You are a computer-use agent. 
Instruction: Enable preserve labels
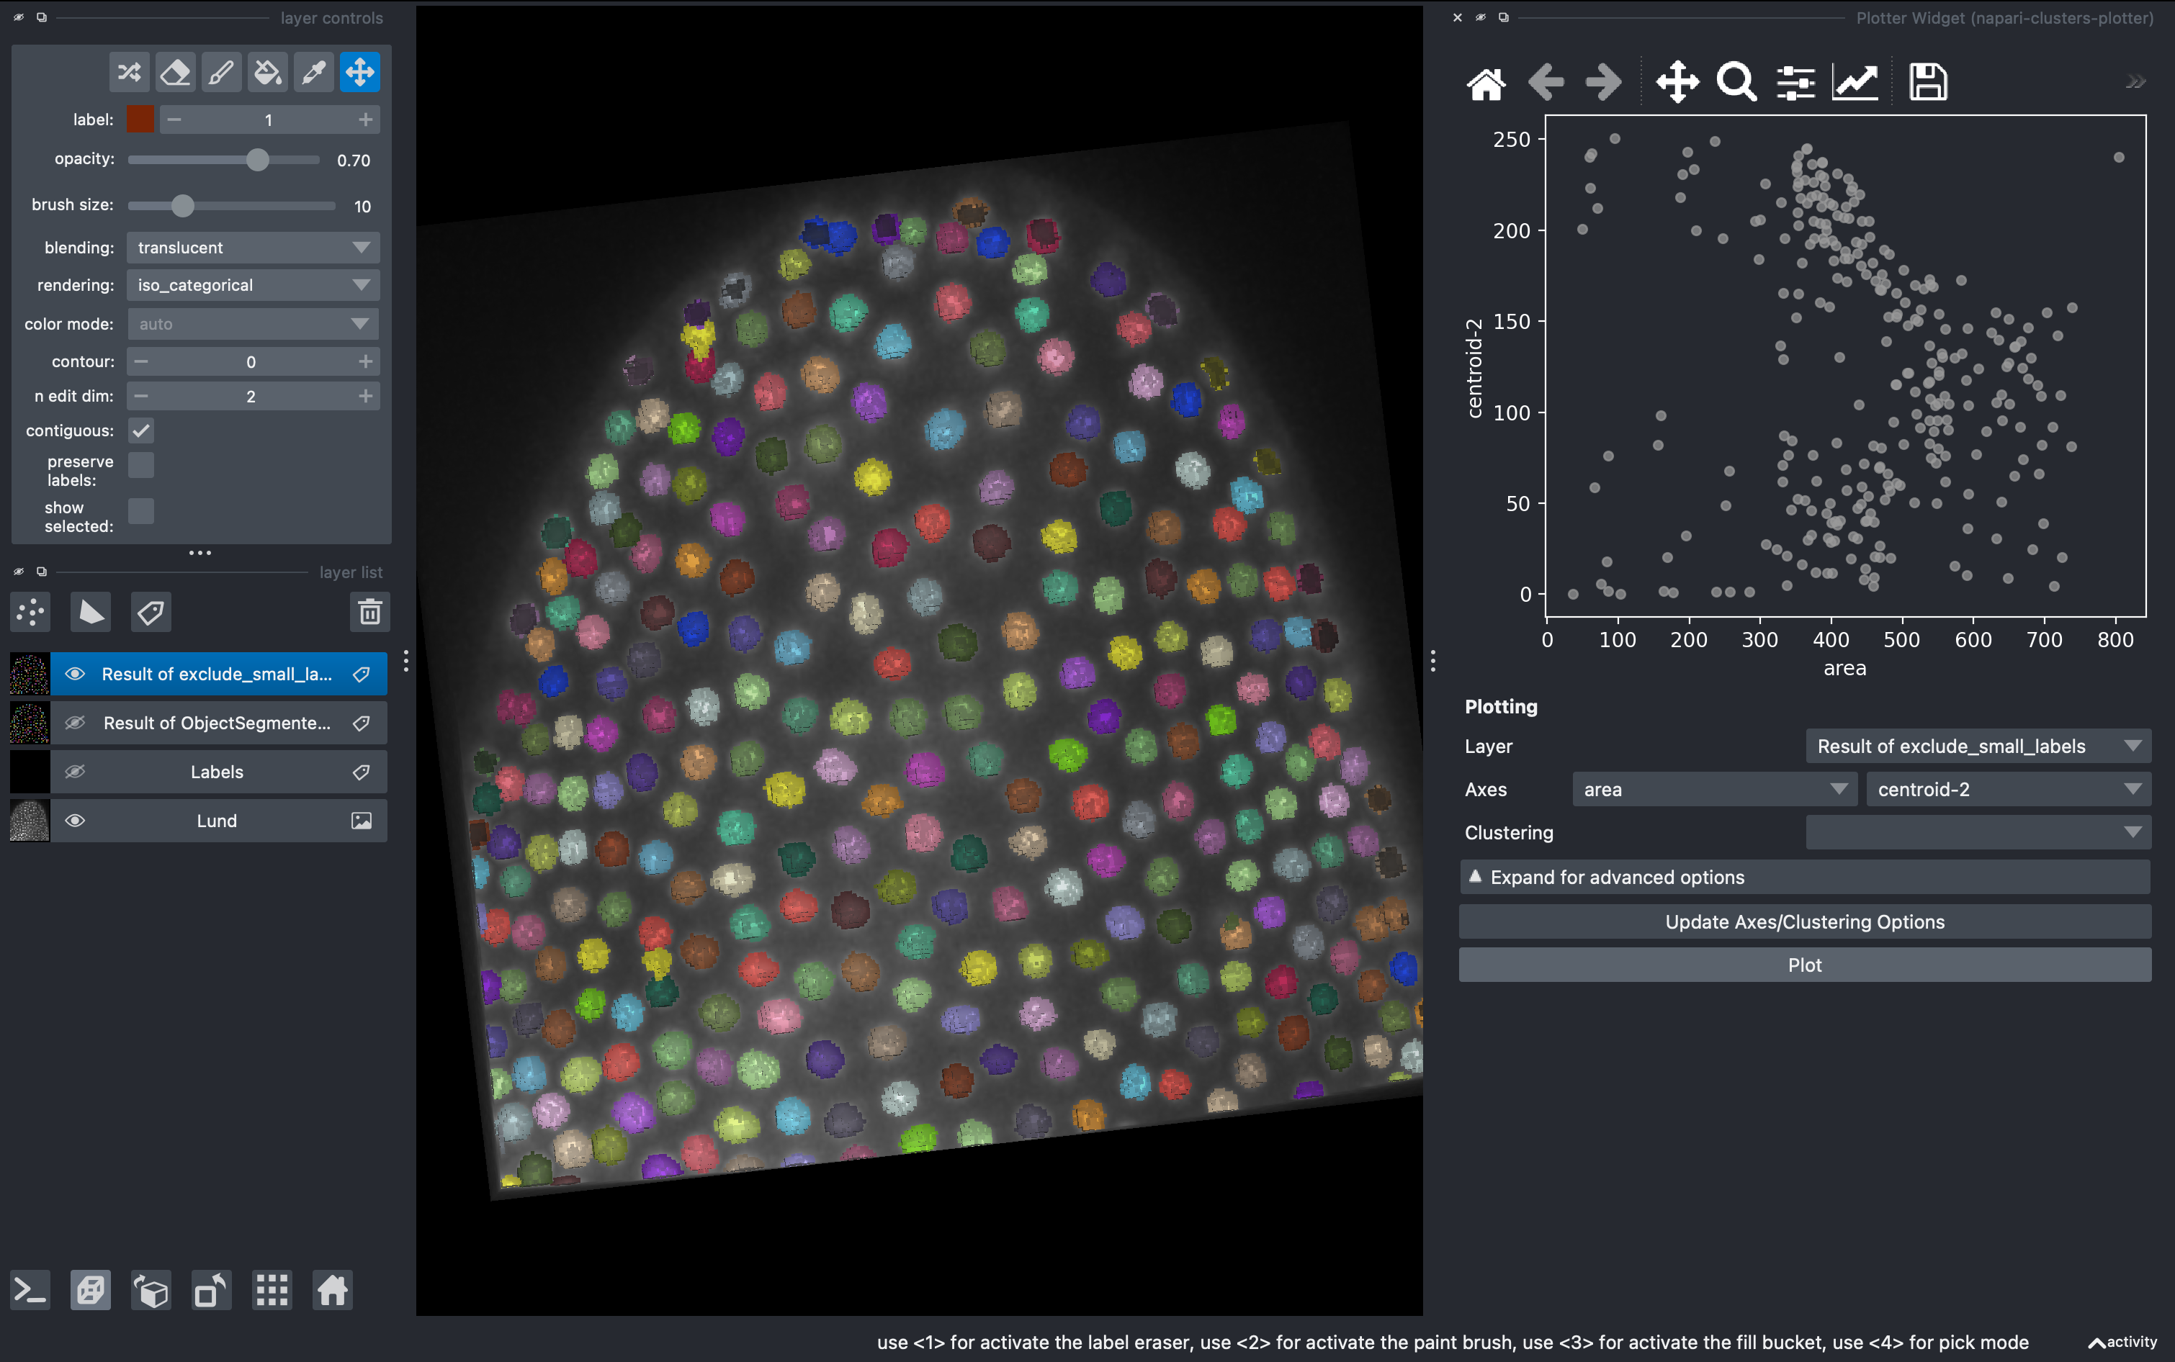(x=141, y=465)
